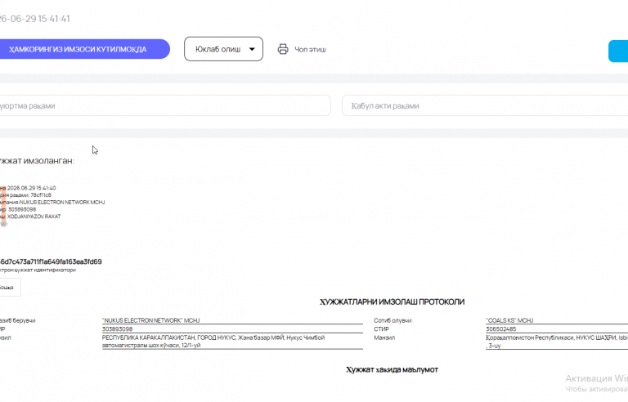The width and height of the screenshot is (628, 402).
Task: Click the document hash 6d7c473a711f1a649fa163ea3fd69
Action: point(51,261)
